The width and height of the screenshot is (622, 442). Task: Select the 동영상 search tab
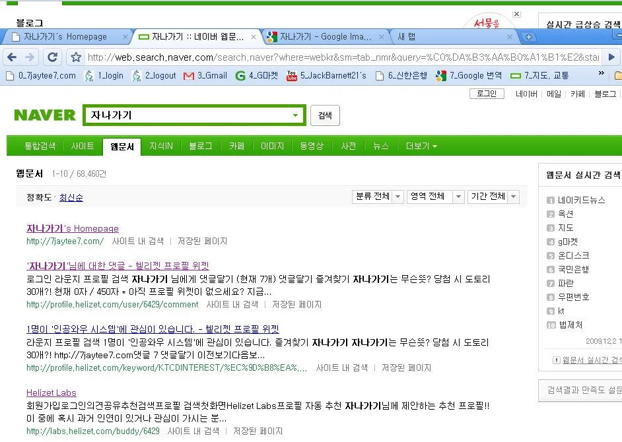point(312,146)
